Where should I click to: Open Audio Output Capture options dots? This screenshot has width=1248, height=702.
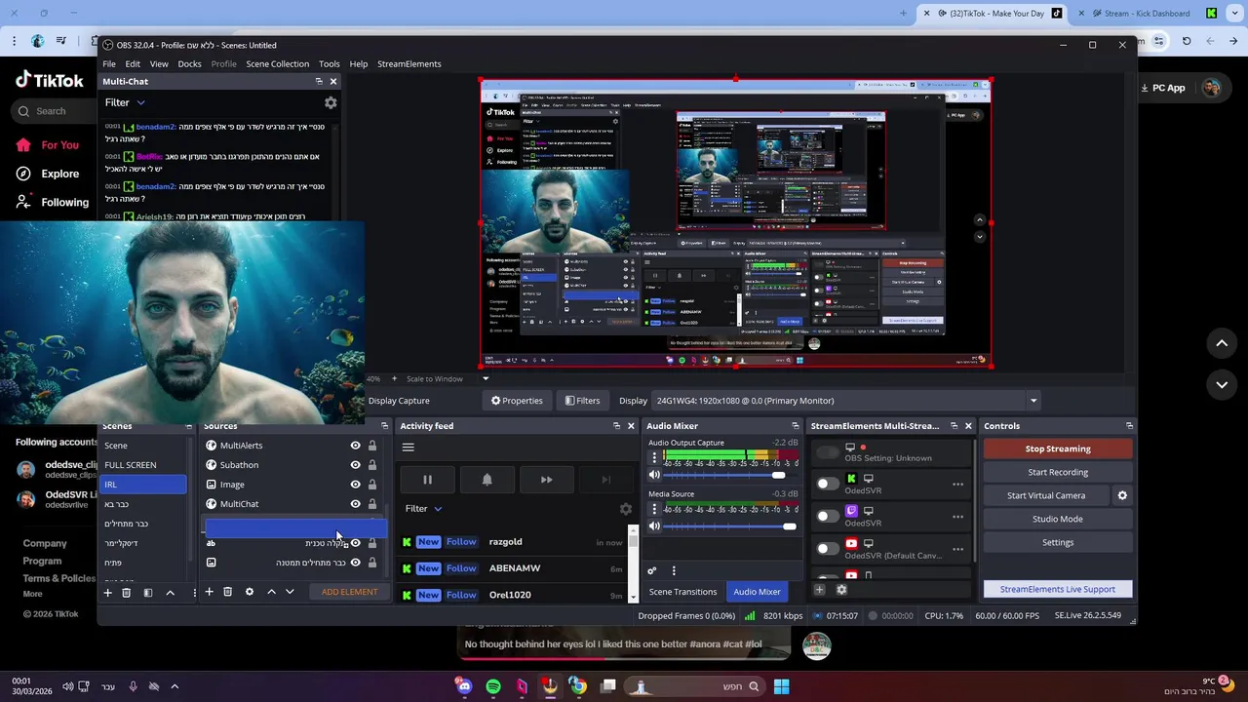[x=654, y=457]
